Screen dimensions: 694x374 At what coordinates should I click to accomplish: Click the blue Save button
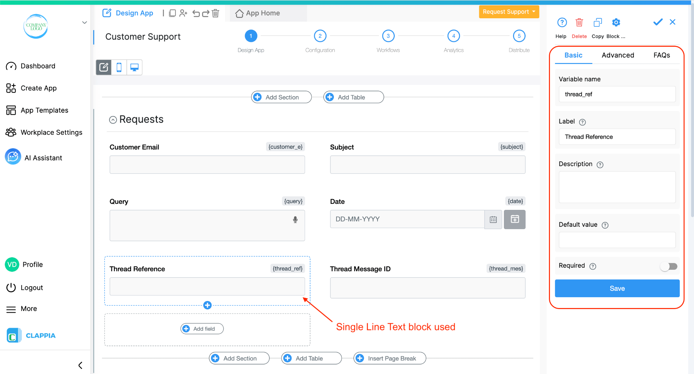point(617,288)
